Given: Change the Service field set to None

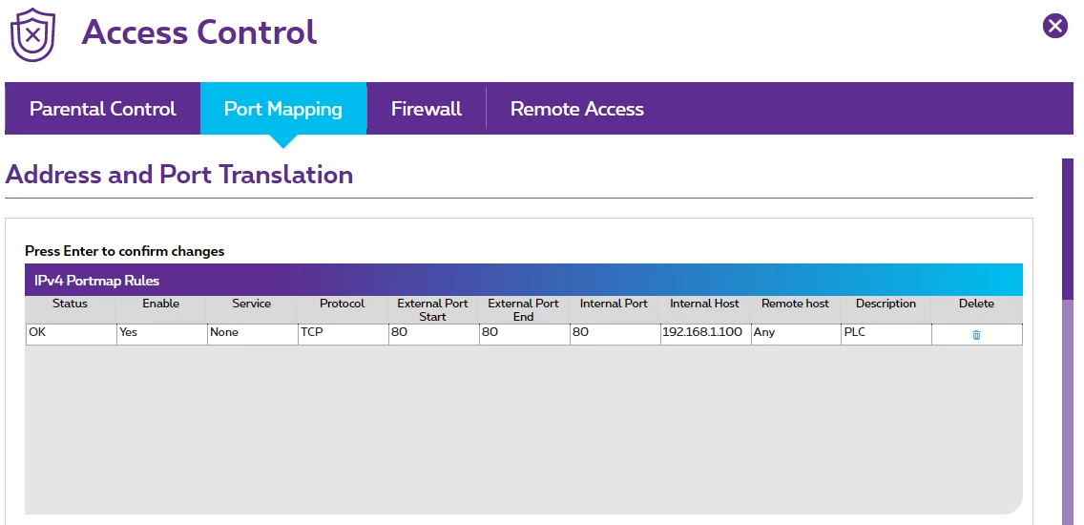Looking at the screenshot, I should [x=251, y=333].
